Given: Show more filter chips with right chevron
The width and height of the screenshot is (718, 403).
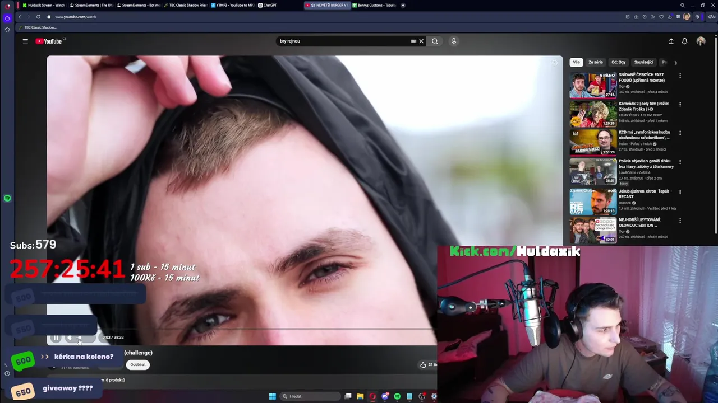Looking at the screenshot, I should click(x=675, y=63).
